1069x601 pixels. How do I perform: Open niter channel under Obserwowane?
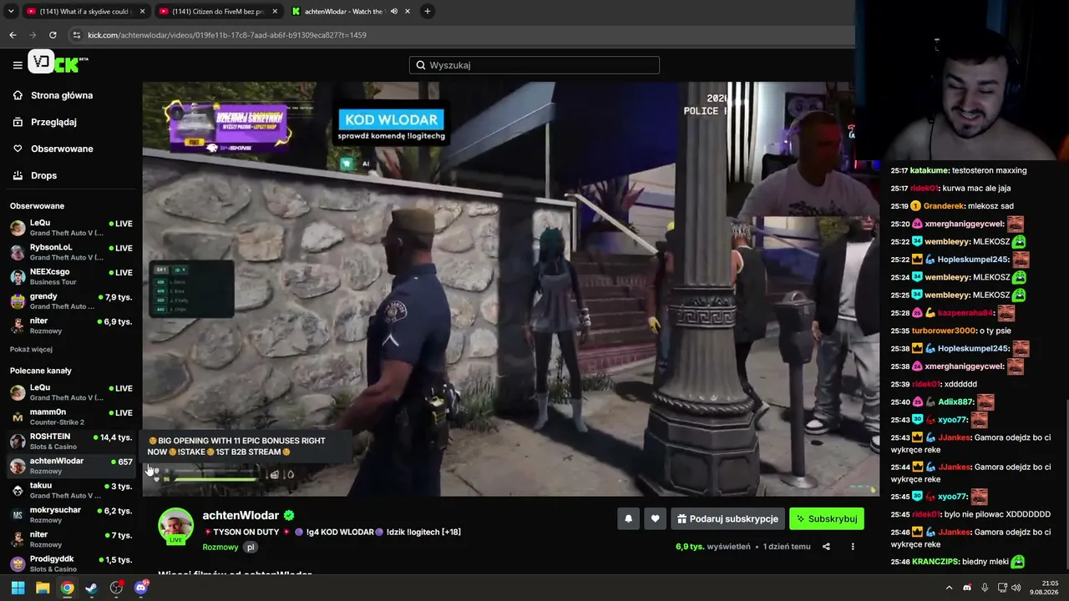pyautogui.click(x=71, y=326)
